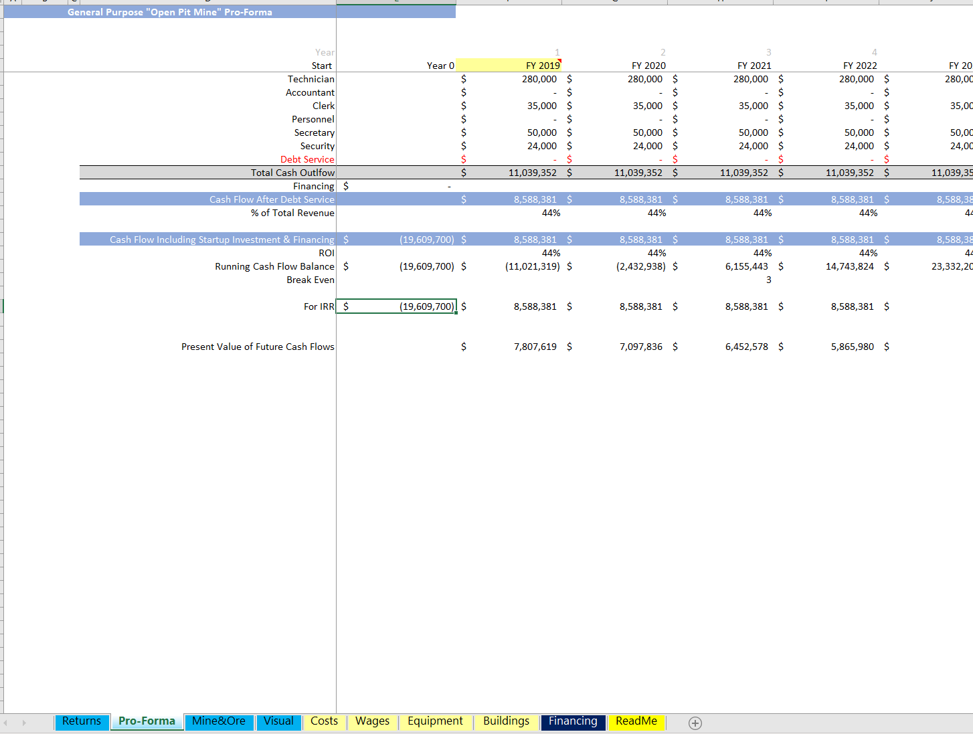Add a new worksheet with the plus icon
Screen dimensions: 973x734
(695, 723)
